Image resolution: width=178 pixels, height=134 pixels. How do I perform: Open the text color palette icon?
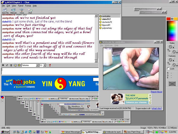pyautogui.click(x=15, y=65)
